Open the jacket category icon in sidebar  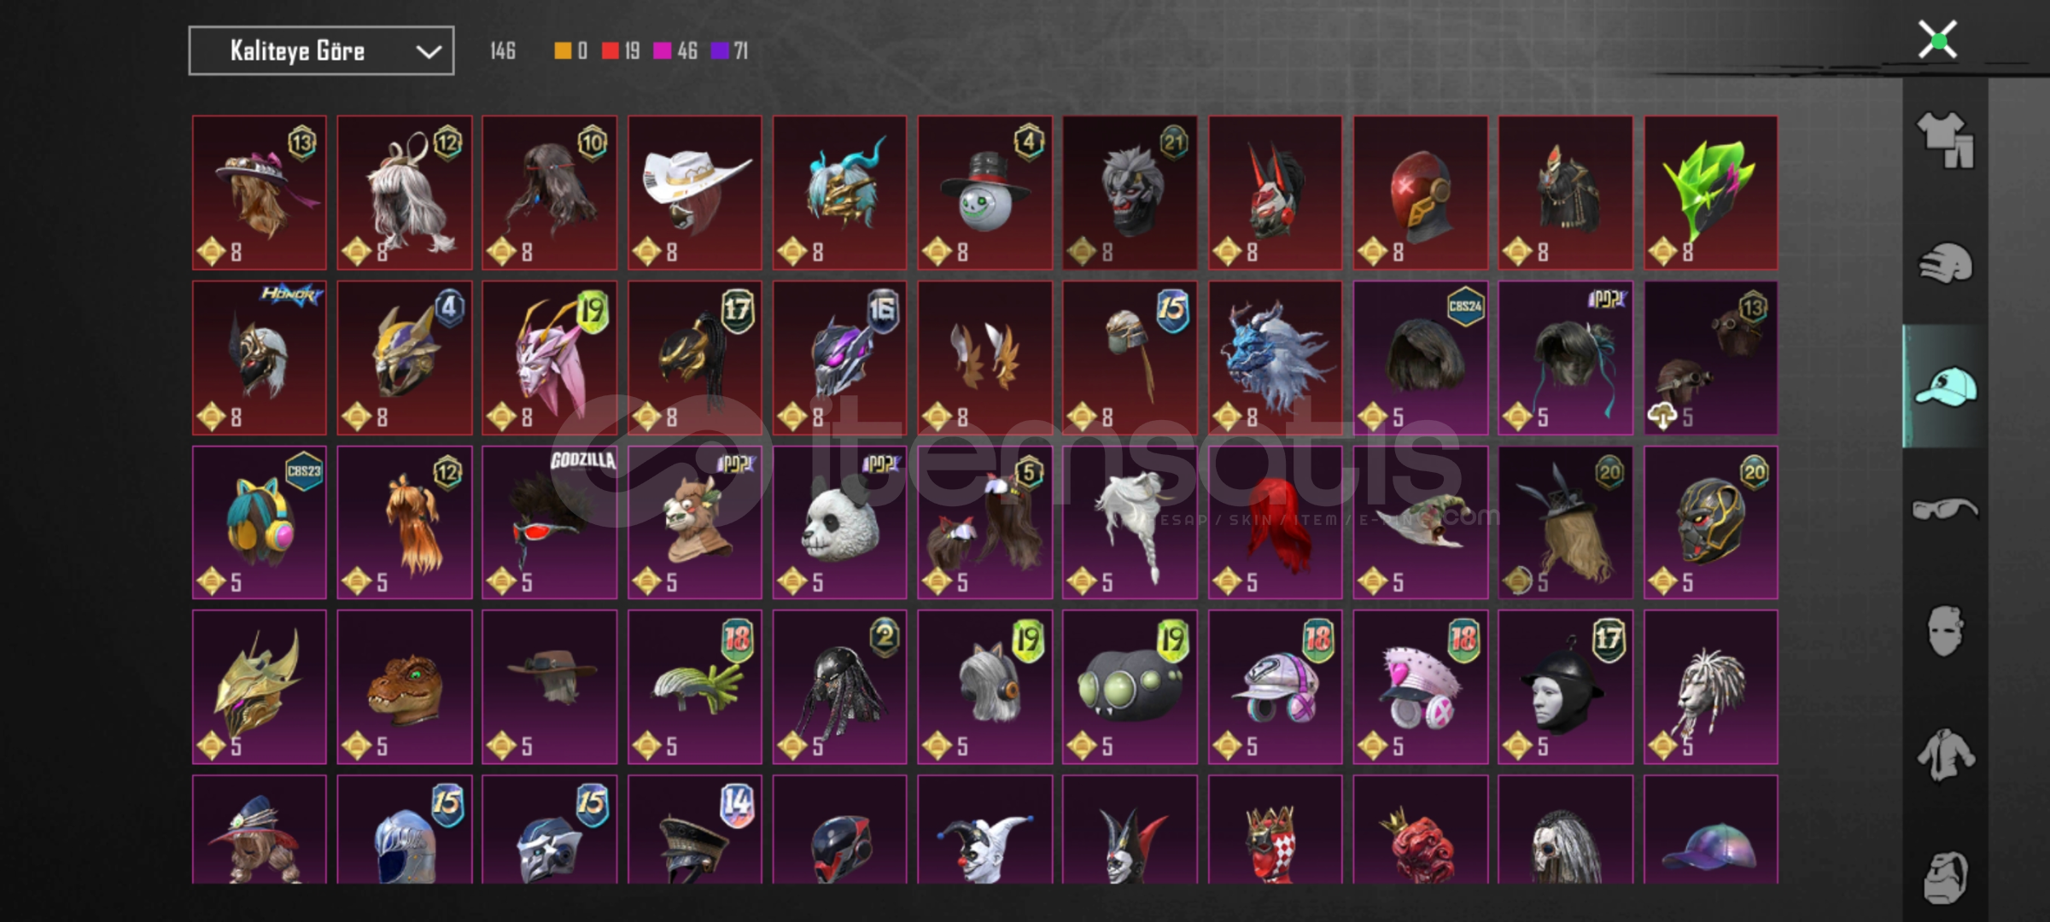[1945, 754]
